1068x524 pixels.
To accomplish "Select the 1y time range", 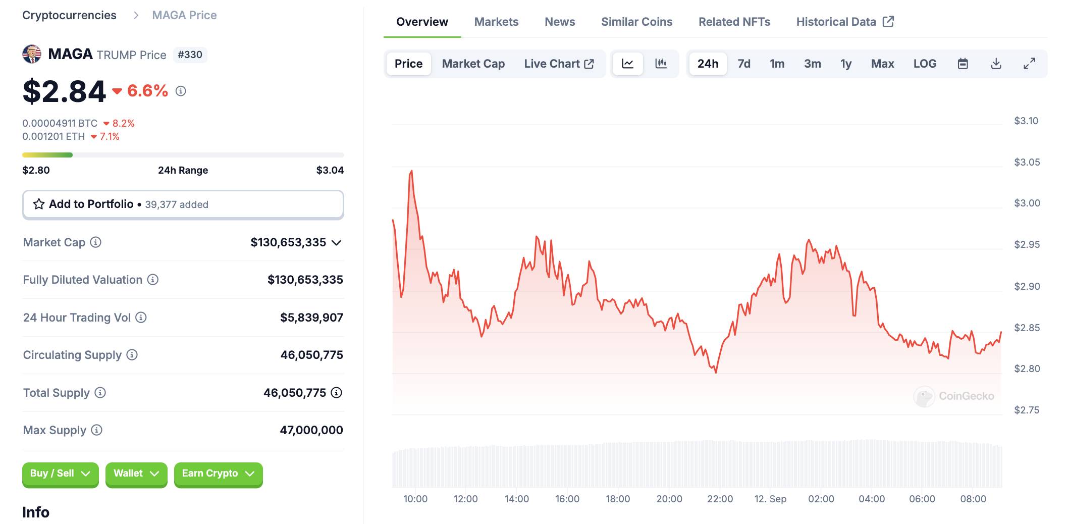I will point(846,64).
